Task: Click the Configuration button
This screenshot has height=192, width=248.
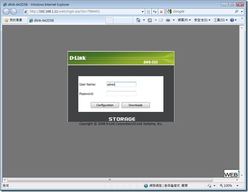Action: pyautogui.click(x=105, y=105)
